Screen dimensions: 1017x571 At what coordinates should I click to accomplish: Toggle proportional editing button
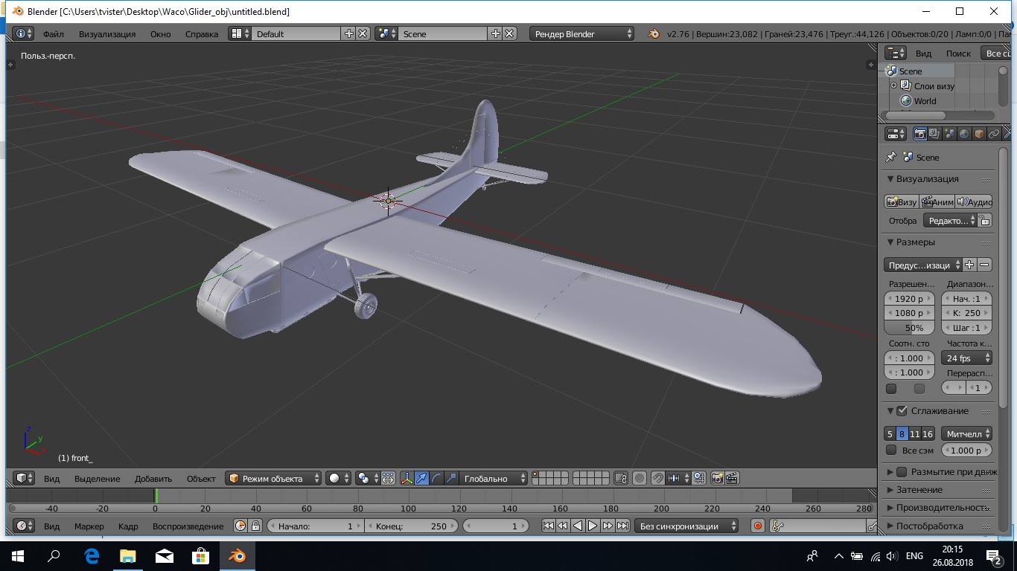(x=640, y=478)
